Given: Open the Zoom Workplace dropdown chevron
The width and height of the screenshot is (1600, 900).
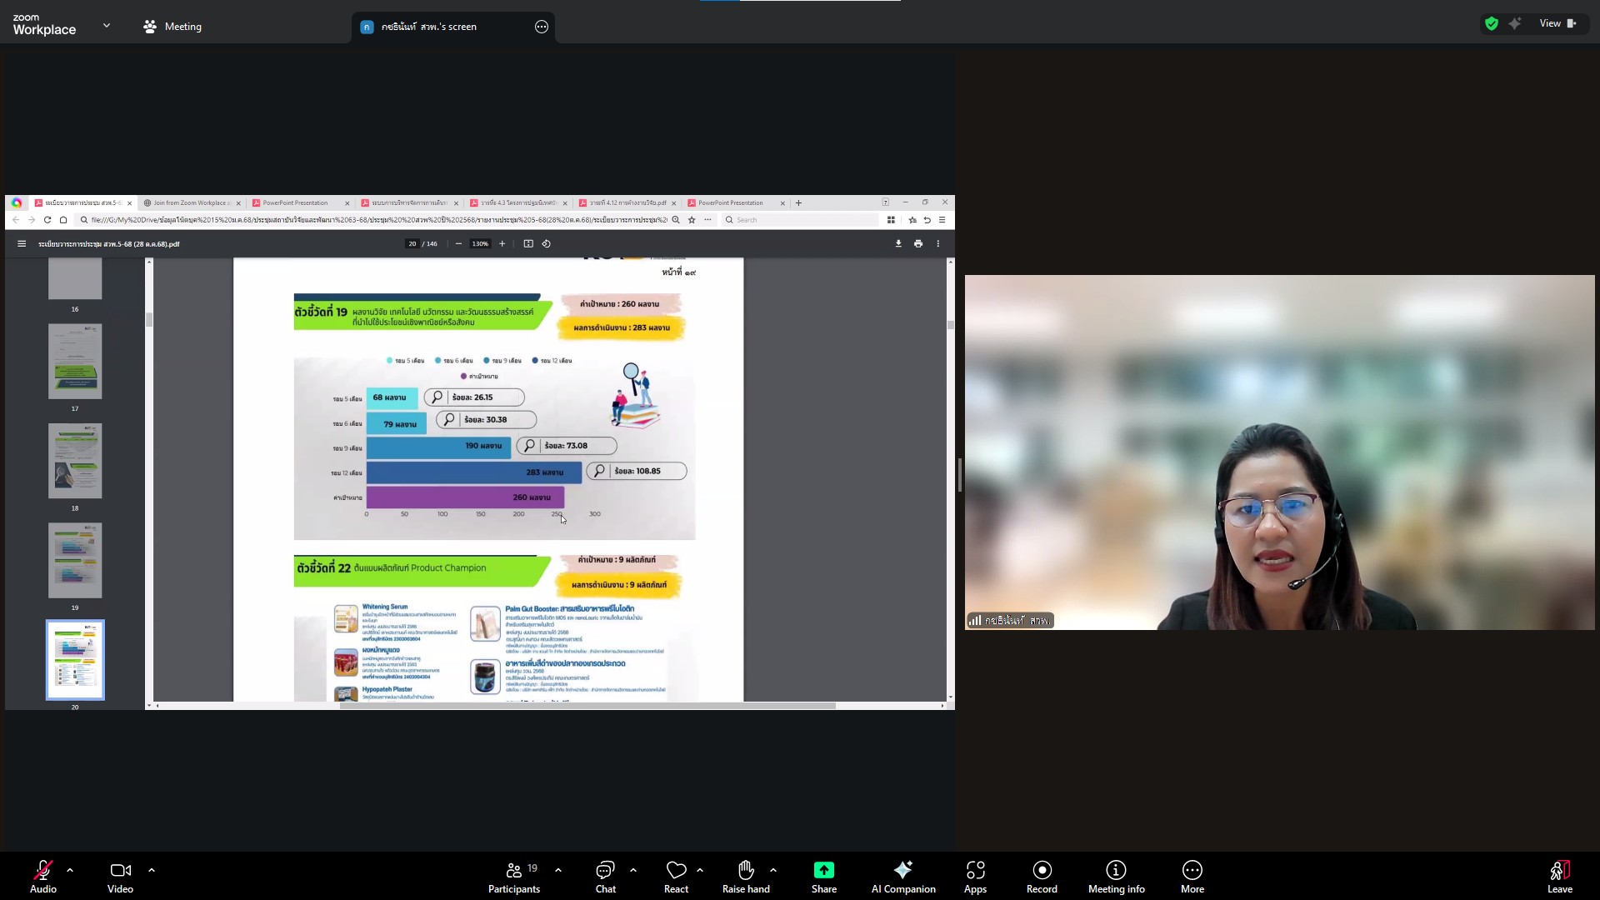Looking at the screenshot, I should [107, 26].
